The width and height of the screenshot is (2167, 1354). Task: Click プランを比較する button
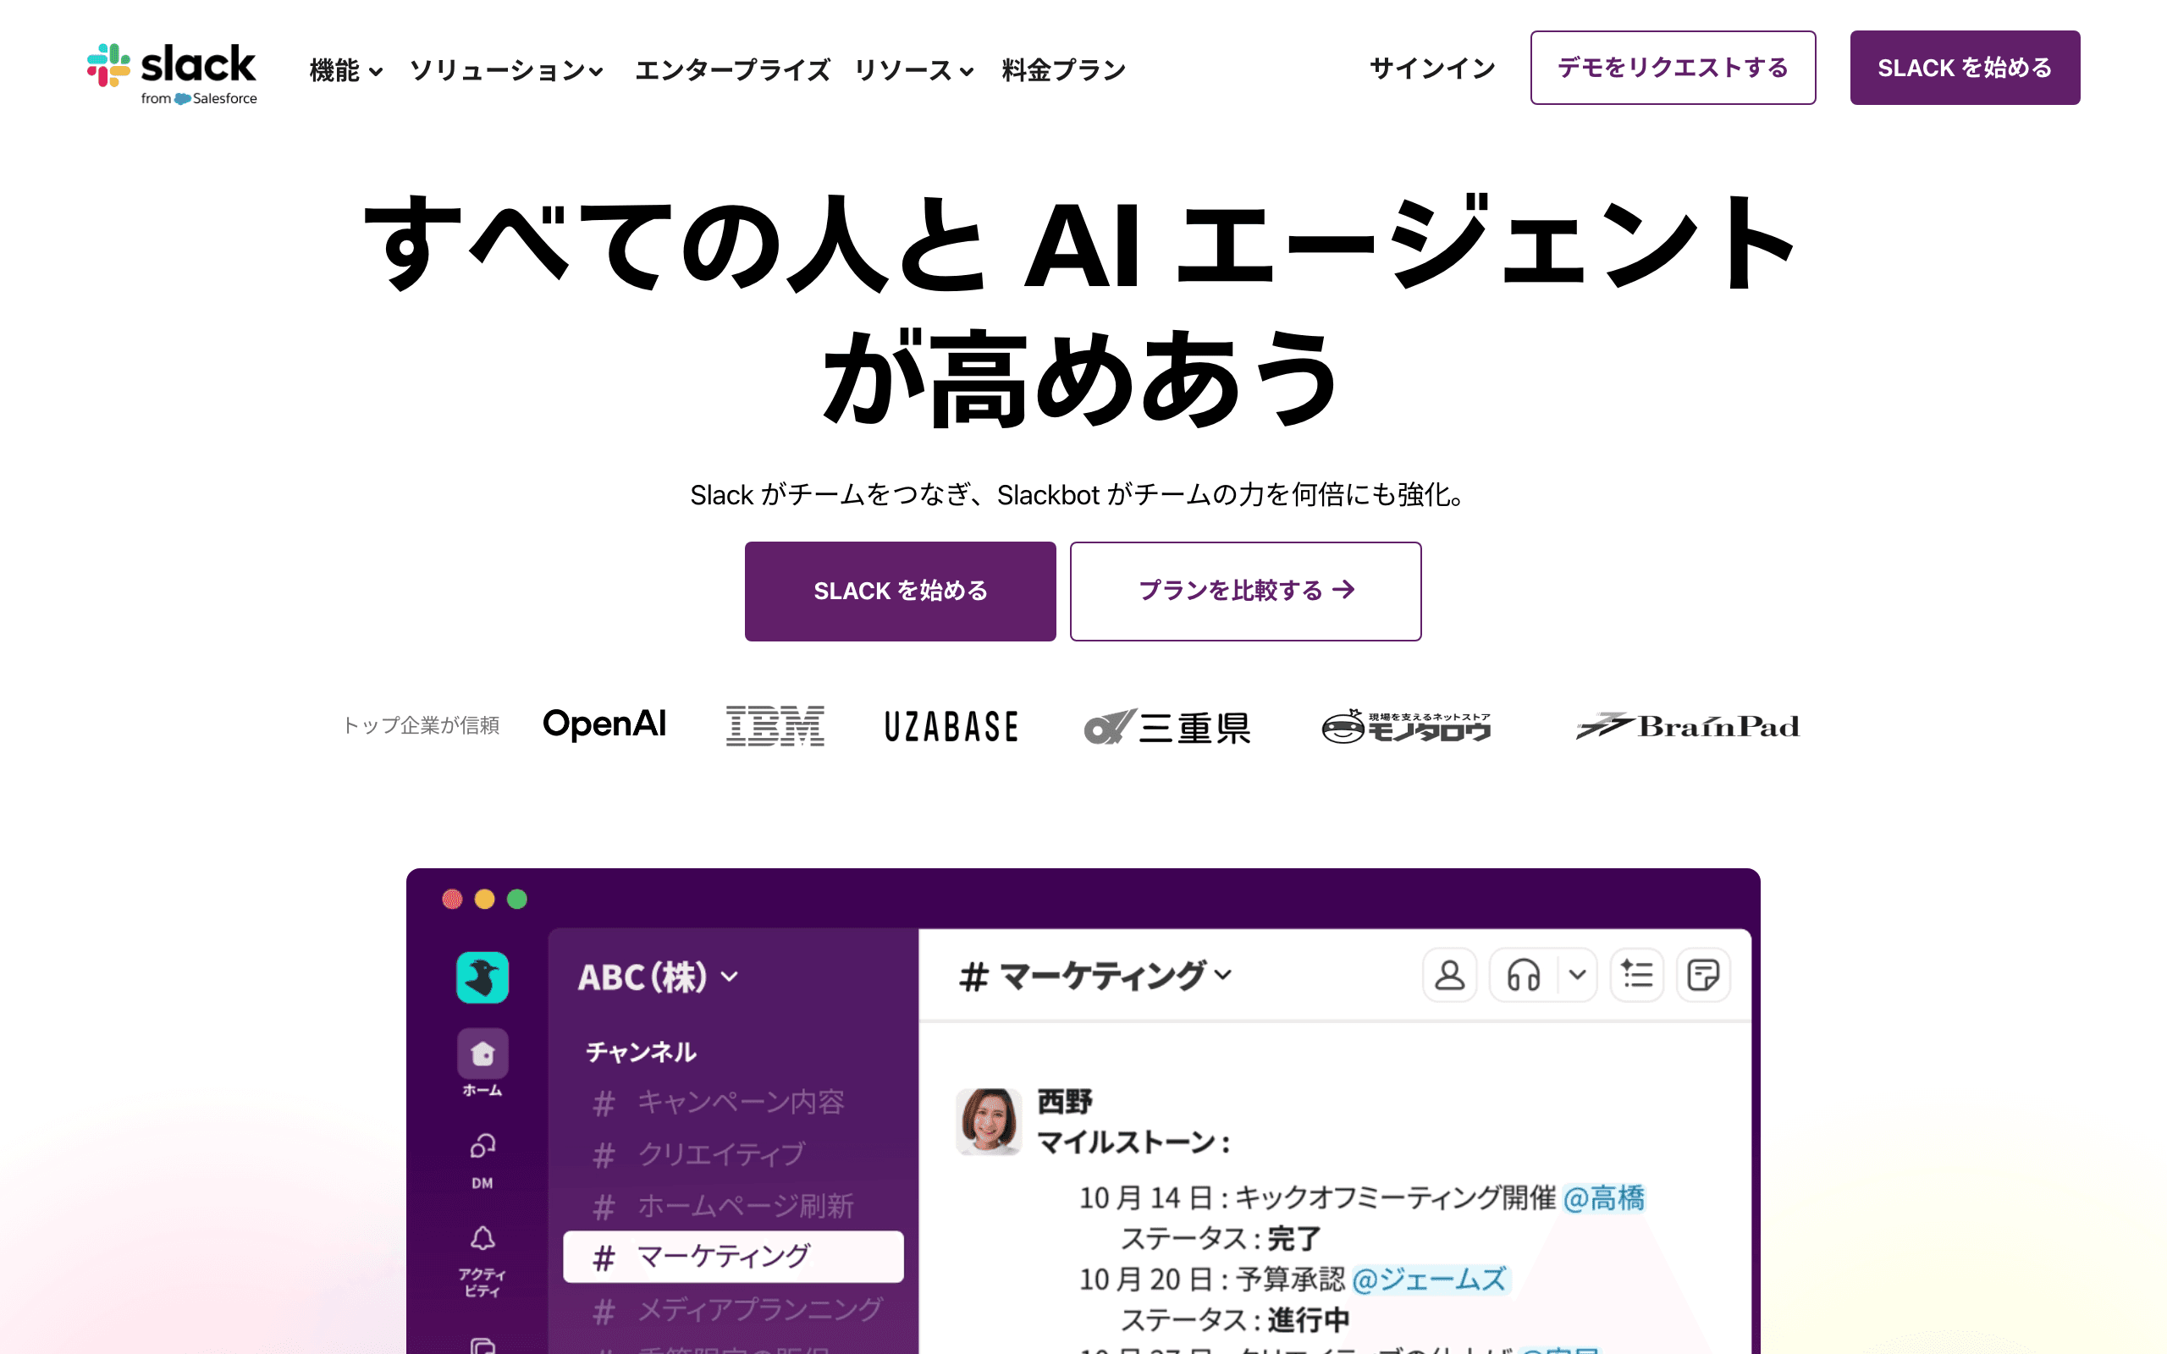click(x=1245, y=591)
